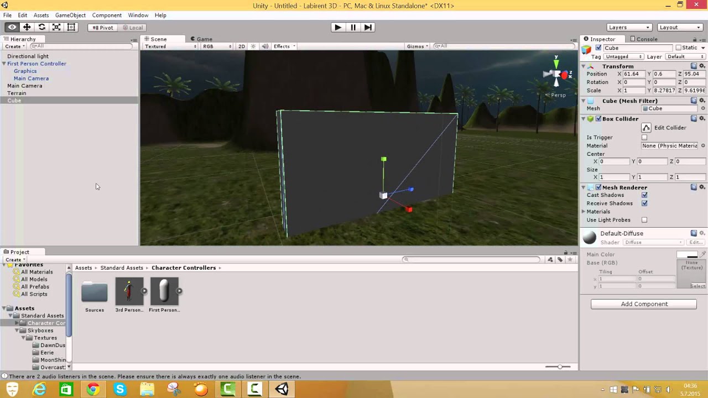Open Skype from the taskbar
This screenshot has height=398, width=708.
[x=120, y=389]
